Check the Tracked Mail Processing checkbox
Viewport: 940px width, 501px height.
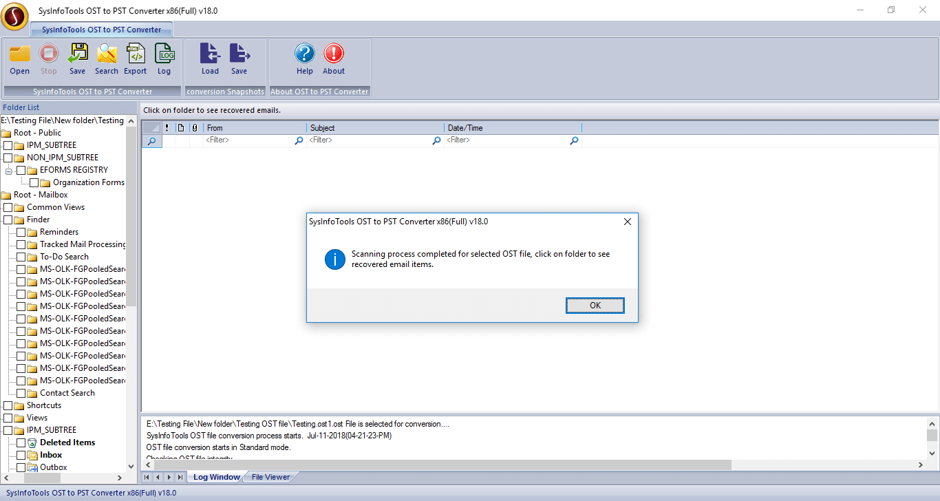[x=21, y=244]
